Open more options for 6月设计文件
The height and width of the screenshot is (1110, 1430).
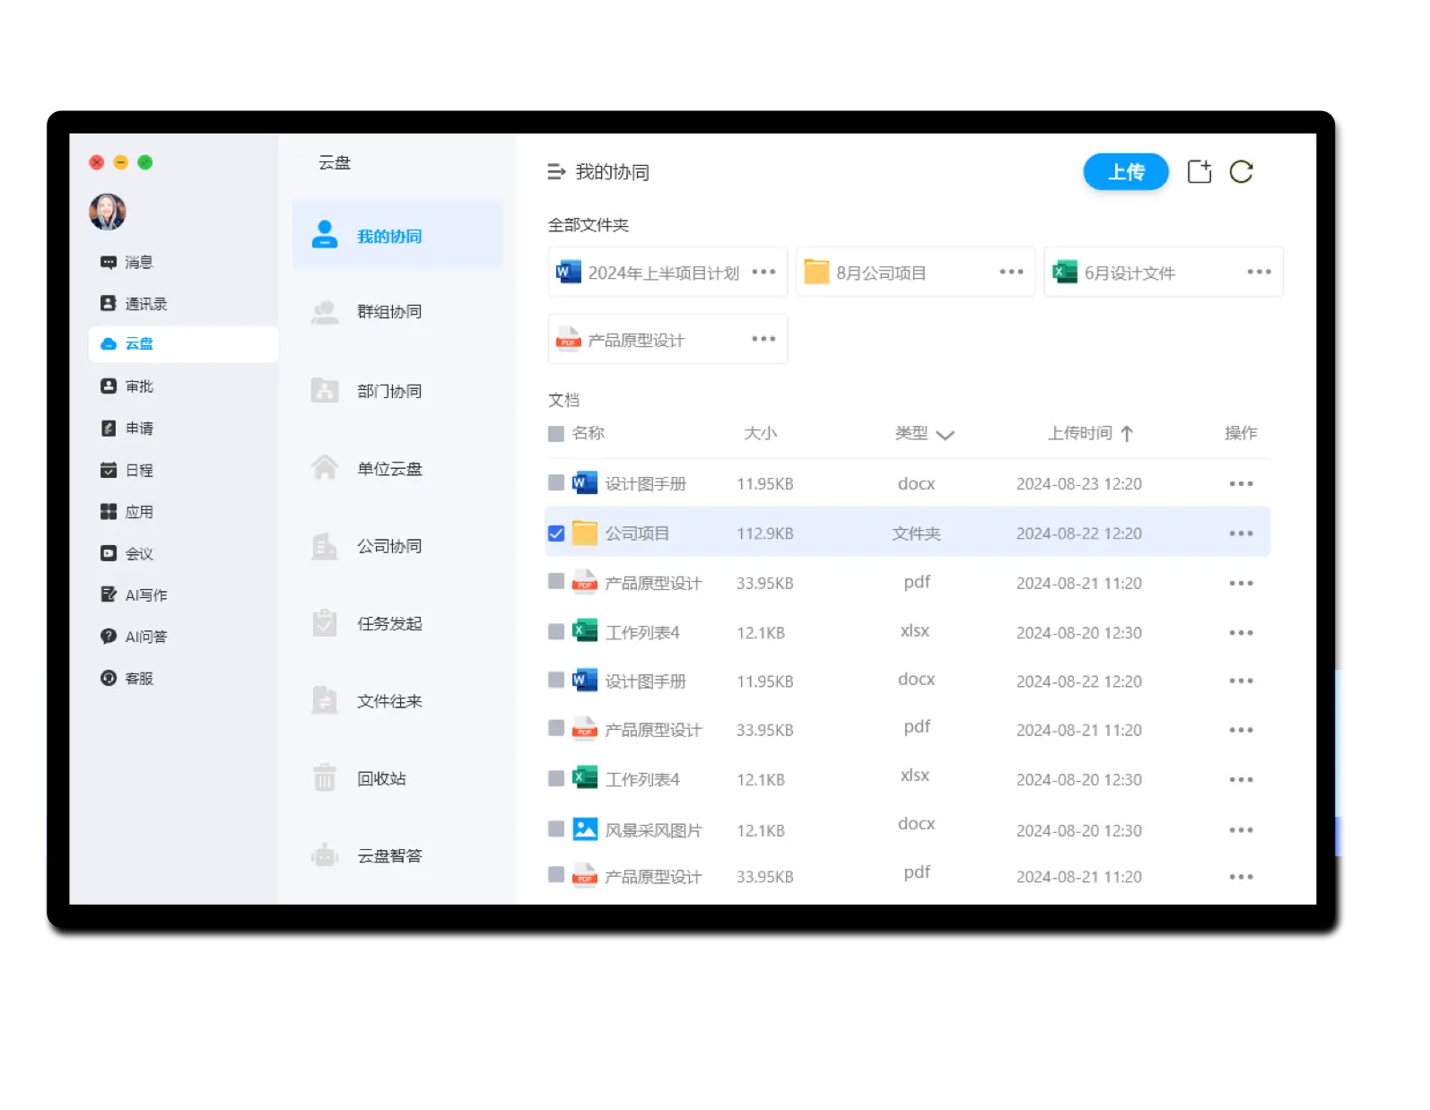1259,272
